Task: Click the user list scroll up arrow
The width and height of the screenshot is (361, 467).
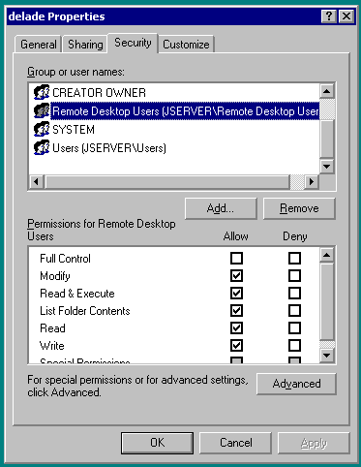Action: [327, 91]
